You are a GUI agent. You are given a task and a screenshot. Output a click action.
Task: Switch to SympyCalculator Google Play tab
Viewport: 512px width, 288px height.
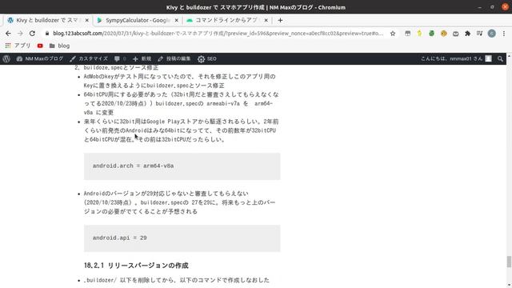click(137, 20)
